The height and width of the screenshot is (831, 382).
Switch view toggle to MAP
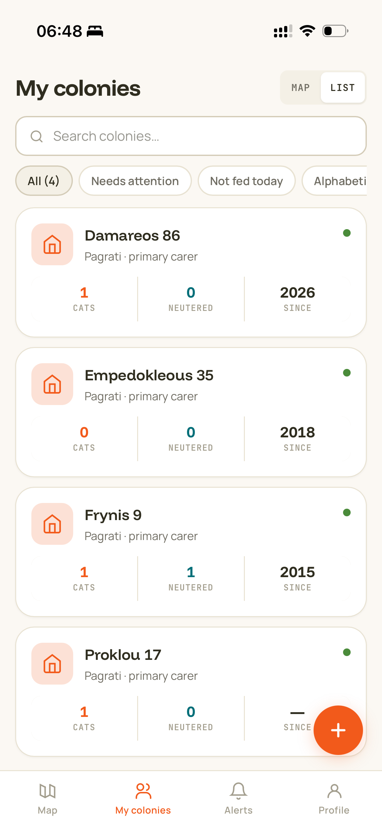pyautogui.click(x=301, y=87)
